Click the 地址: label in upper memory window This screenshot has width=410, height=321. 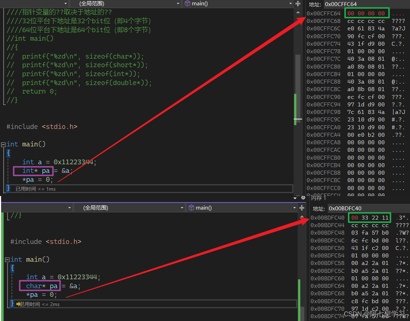coord(315,4)
